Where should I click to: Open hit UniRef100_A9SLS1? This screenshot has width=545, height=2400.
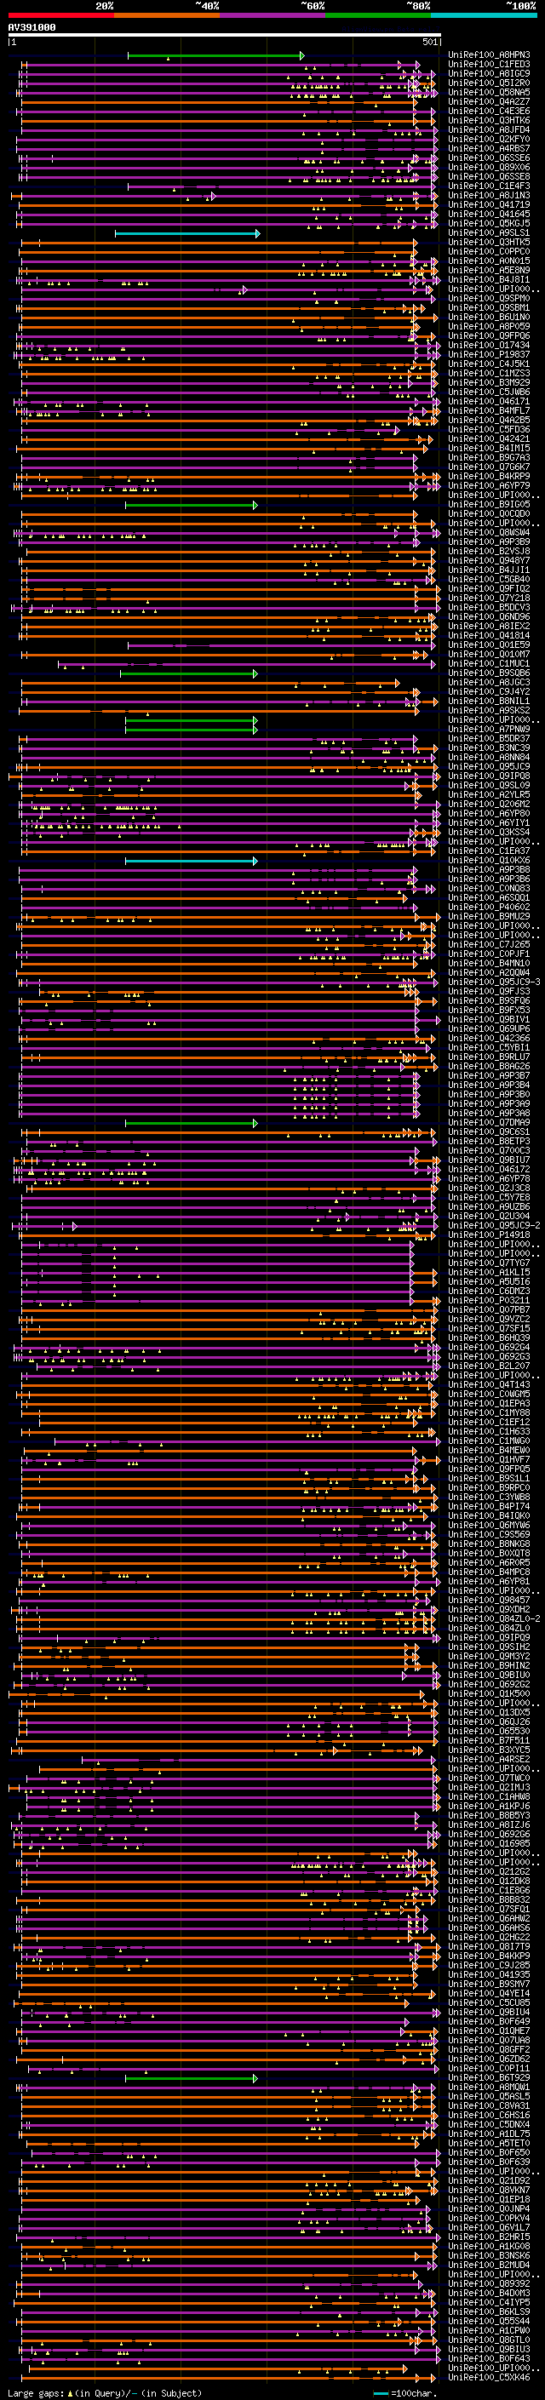click(489, 233)
